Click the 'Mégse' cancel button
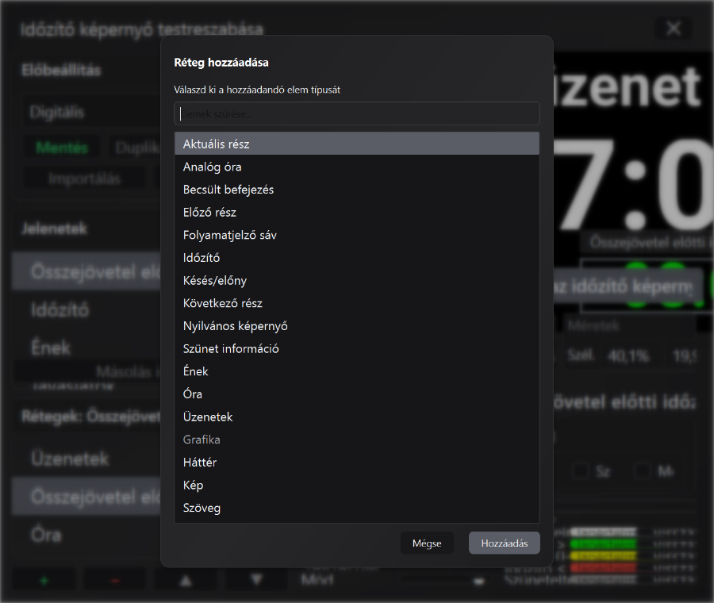The image size is (714, 603). (x=427, y=543)
